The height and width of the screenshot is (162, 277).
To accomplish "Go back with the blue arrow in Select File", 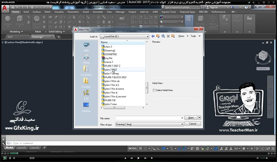I will point(153,36).
